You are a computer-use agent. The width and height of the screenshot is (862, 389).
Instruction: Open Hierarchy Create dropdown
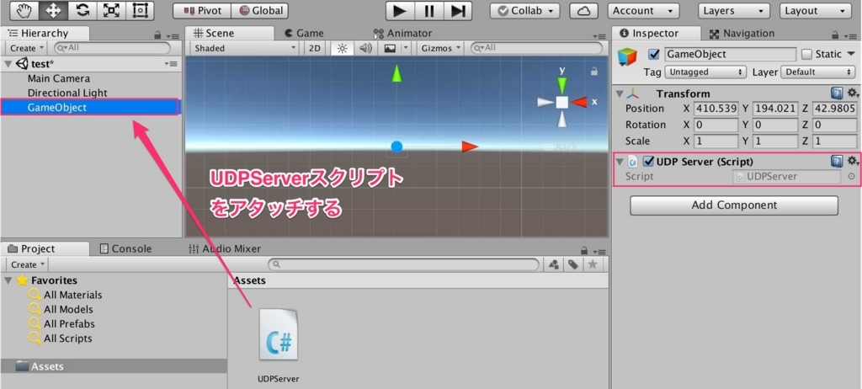pyautogui.click(x=26, y=48)
